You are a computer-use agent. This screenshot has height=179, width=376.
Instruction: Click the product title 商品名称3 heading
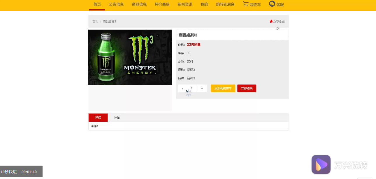click(188, 35)
